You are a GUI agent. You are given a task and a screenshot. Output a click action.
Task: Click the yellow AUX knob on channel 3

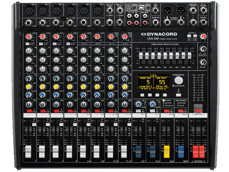56,87
